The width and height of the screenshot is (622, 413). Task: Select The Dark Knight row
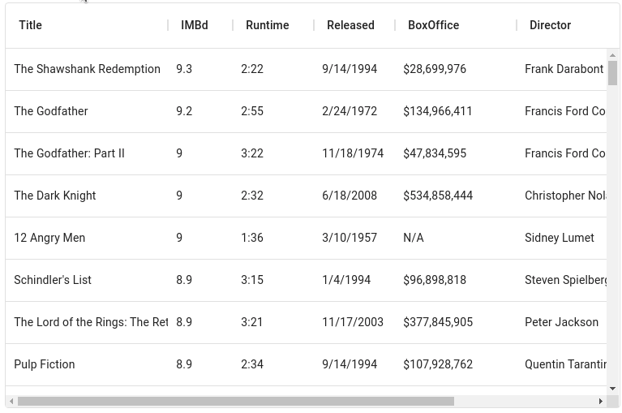tap(55, 196)
